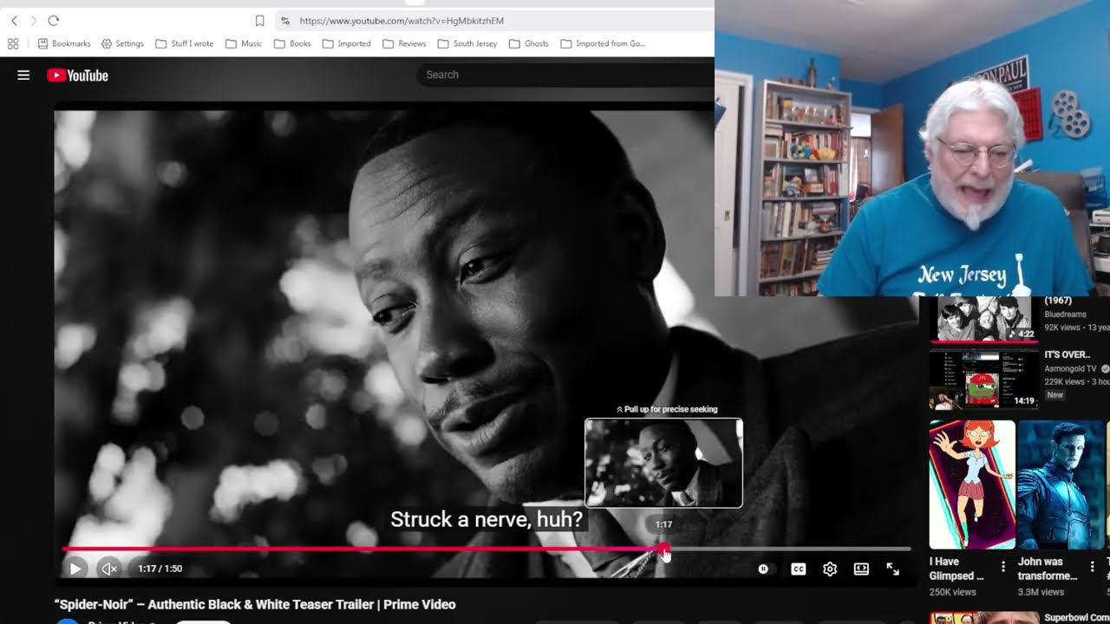Toggle closed captions CC button
The image size is (1110, 624).
(x=799, y=569)
